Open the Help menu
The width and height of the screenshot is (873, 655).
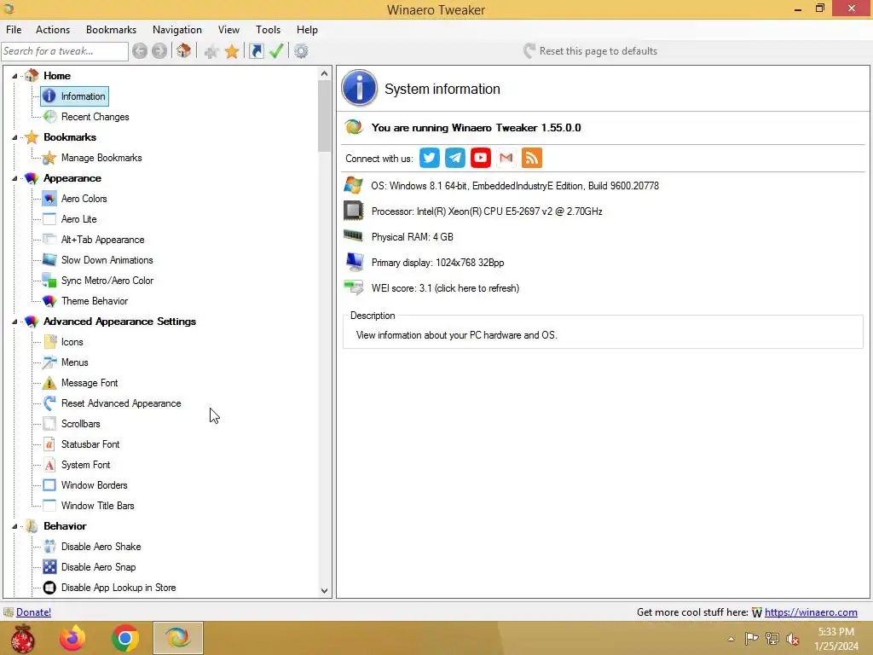[x=307, y=30]
